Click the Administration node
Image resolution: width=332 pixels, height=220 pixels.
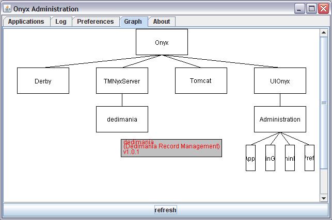[x=280, y=120]
